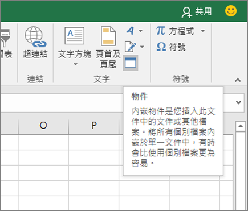The width and height of the screenshot is (248, 211).
Task: Insert a 超連結 hyperlink
Action: coord(35,42)
